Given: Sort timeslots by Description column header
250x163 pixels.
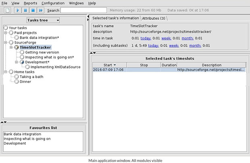Looking at the screenshot, I should point(211,65).
